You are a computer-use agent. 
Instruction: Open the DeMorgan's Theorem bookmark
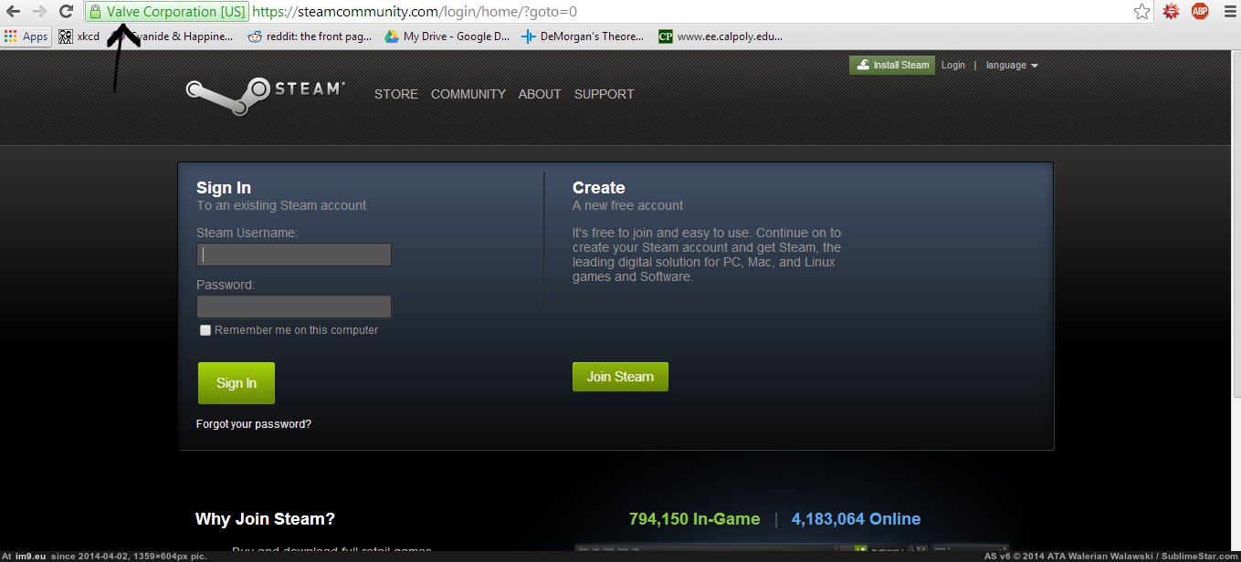coord(583,36)
